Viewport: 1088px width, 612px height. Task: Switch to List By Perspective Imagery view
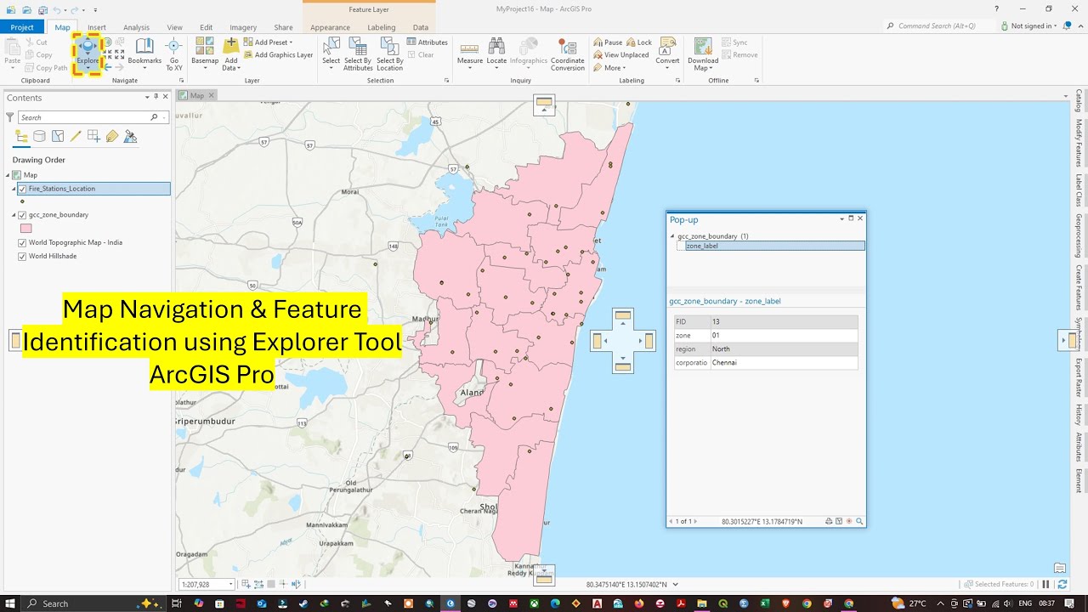130,136
